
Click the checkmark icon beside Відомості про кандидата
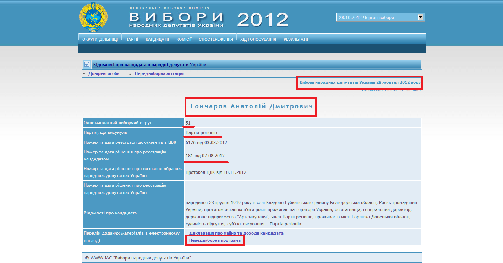tap(87, 64)
